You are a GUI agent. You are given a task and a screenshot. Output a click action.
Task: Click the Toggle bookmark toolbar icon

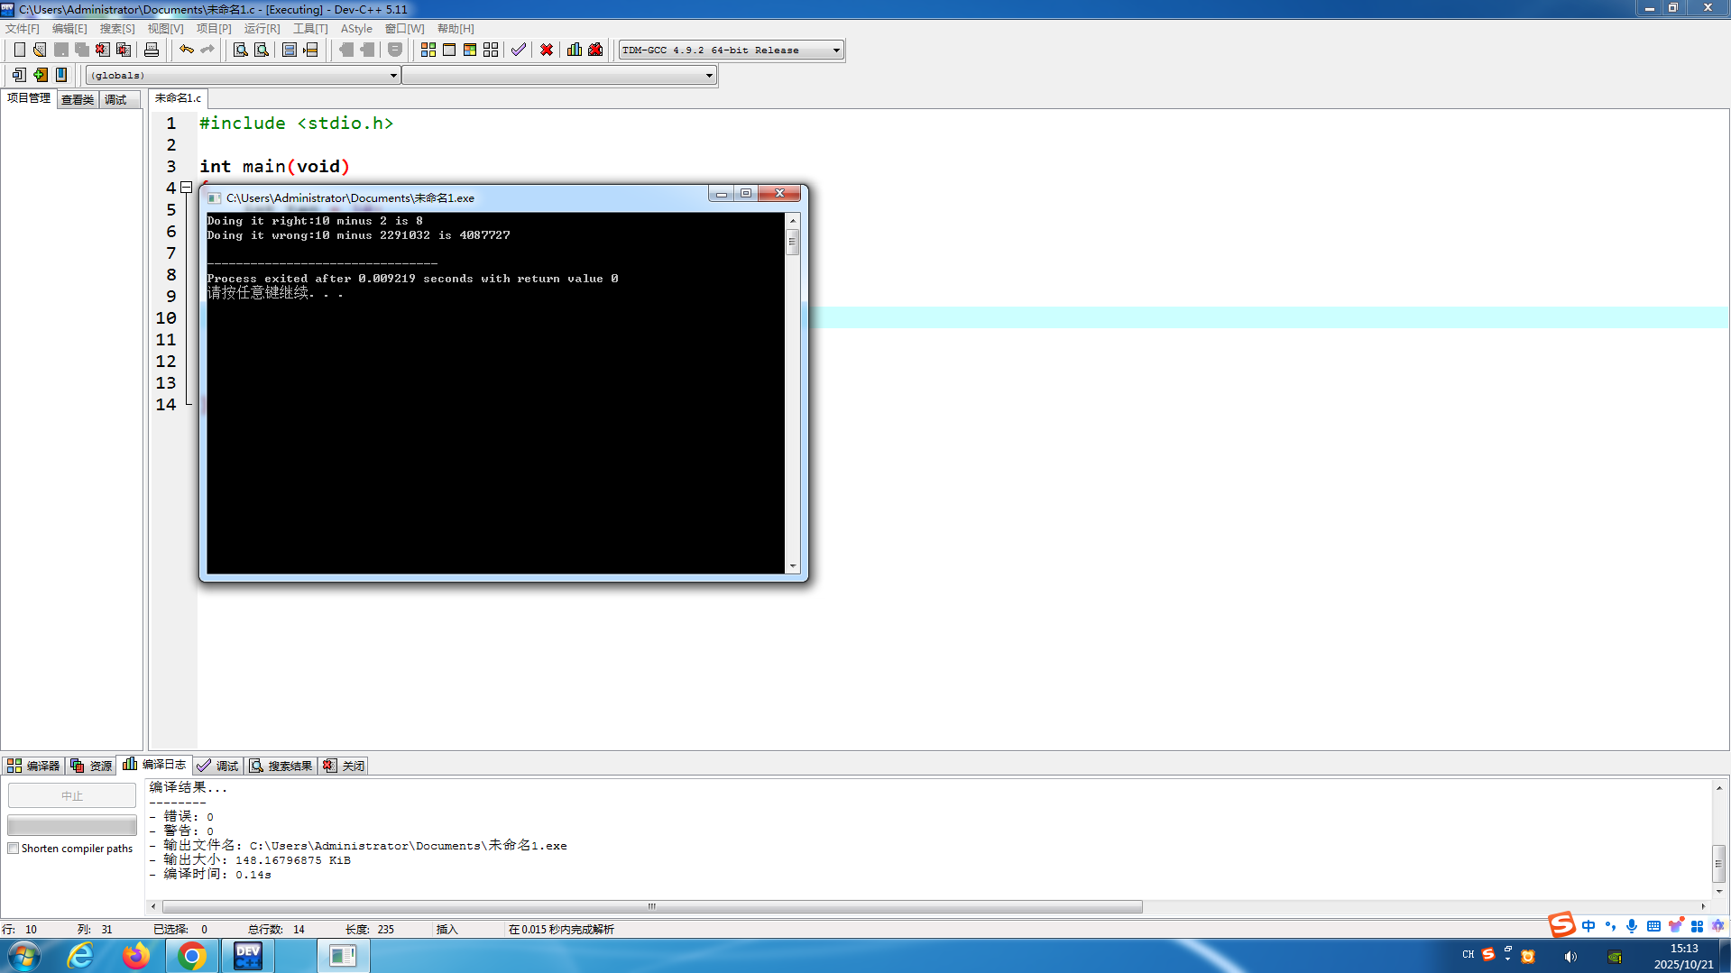pos(61,75)
